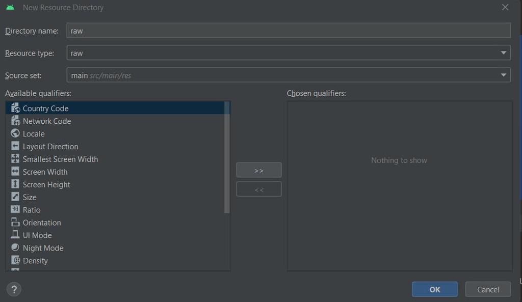Viewport: 522px width, 302px height.
Task: Confirm with the OK button
Action: [x=434, y=289]
